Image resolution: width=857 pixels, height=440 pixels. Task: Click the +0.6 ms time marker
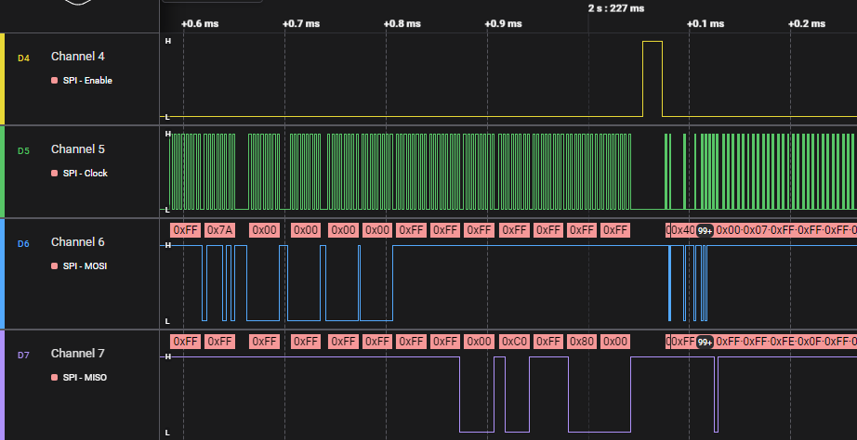coord(200,24)
